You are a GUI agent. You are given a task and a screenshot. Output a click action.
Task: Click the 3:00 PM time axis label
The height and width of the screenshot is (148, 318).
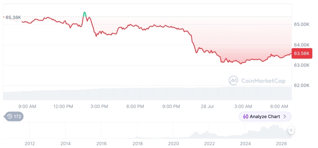(x=99, y=106)
